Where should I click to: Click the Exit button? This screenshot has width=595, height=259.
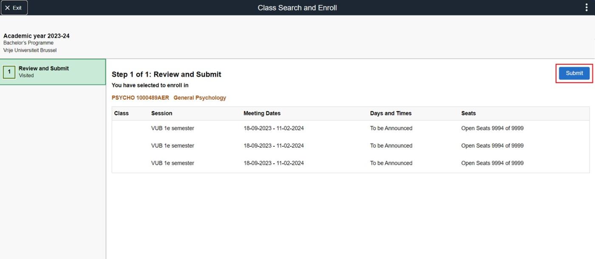14,8
